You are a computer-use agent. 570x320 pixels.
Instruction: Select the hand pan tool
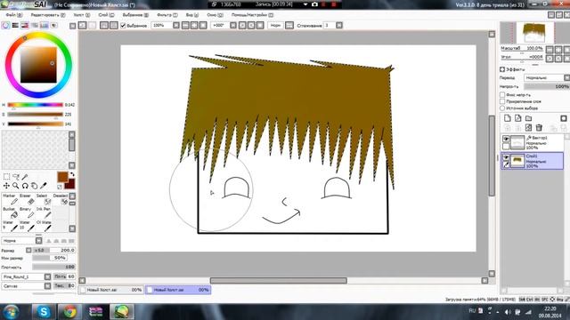34,186
